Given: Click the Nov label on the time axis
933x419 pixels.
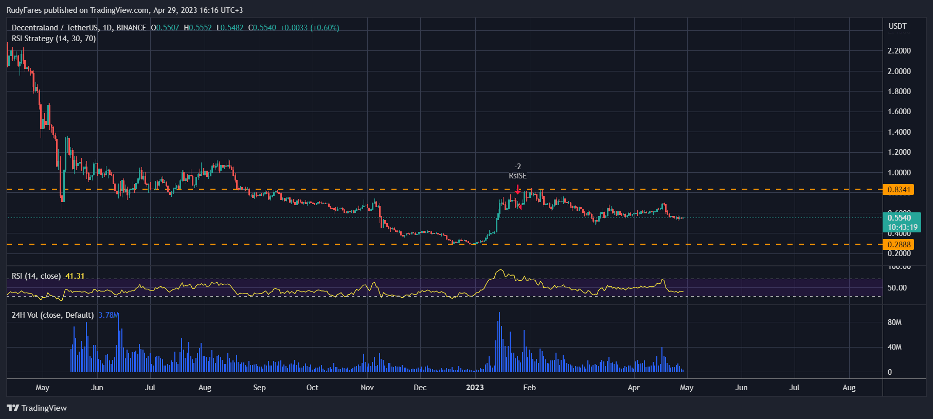Looking at the screenshot, I should click(367, 388).
